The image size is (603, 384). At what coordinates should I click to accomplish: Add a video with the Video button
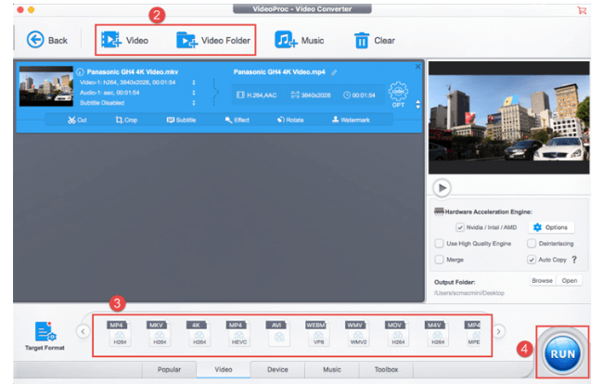(124, 40)
